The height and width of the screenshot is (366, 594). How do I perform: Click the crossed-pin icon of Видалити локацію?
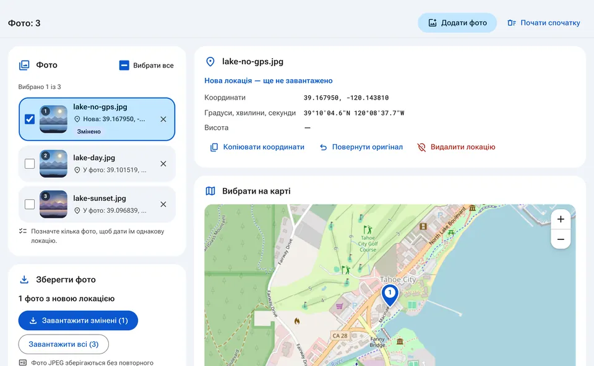[421, 147]
